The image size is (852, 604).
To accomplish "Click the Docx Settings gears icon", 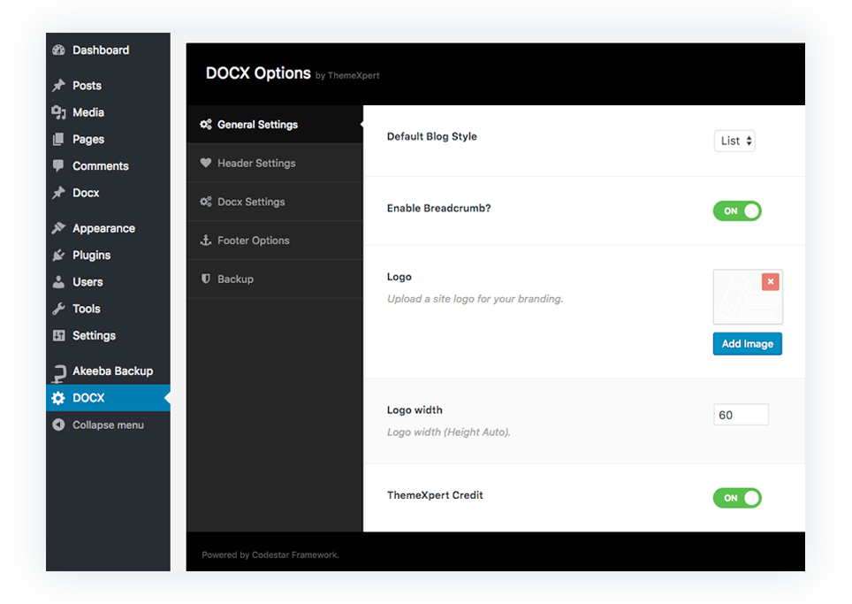I will 206,202.
